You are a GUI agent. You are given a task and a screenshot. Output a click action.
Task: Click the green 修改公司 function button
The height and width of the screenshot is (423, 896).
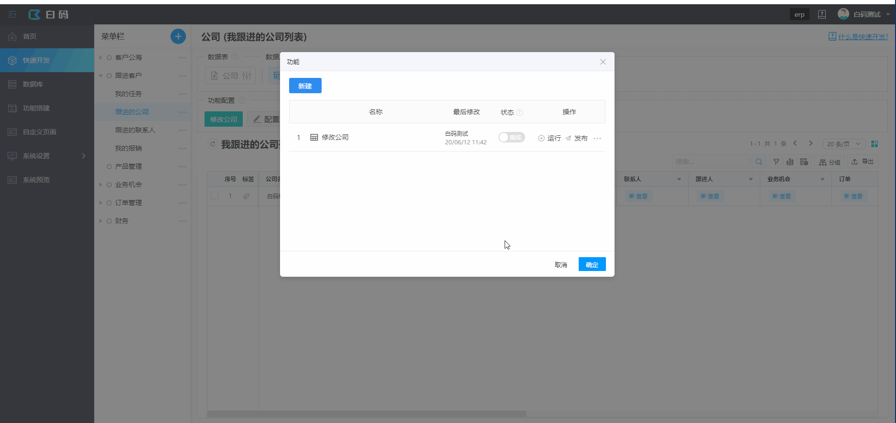click(x=224, y=119)
